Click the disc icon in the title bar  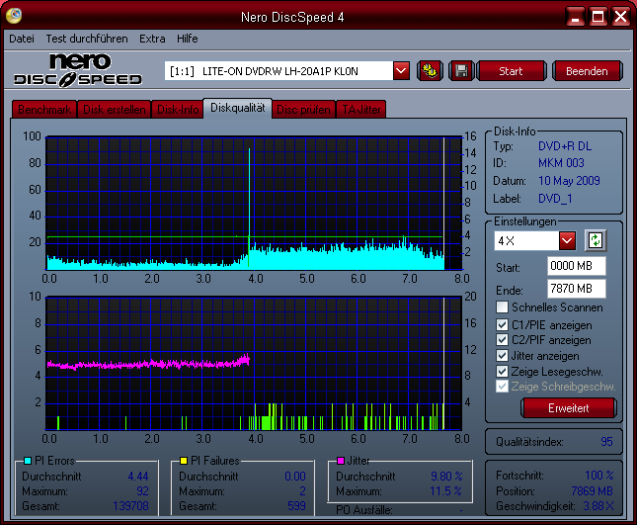click(16, 17)
